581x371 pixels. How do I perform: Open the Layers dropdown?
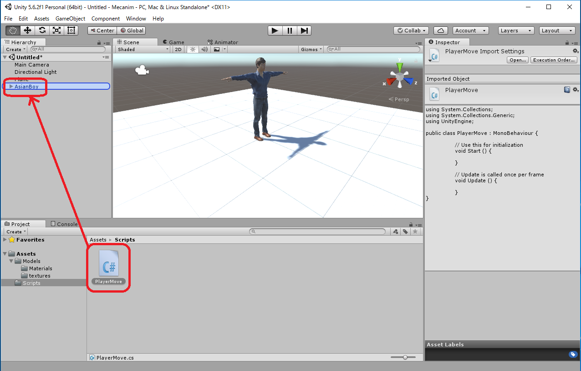click(x=516, y=31)
